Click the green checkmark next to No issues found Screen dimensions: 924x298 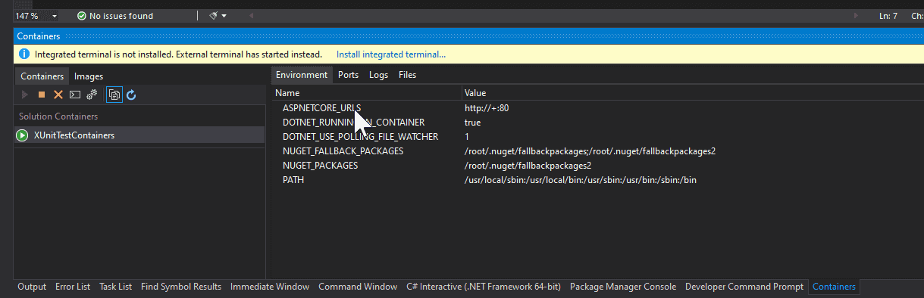(x=81, y=16)
